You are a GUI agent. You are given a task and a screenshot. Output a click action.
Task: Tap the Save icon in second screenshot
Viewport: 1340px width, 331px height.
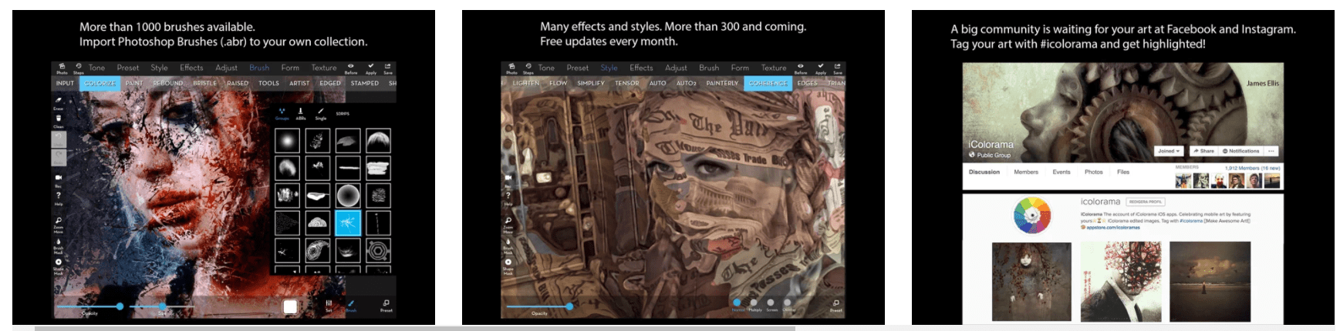(x=838, y=69)
